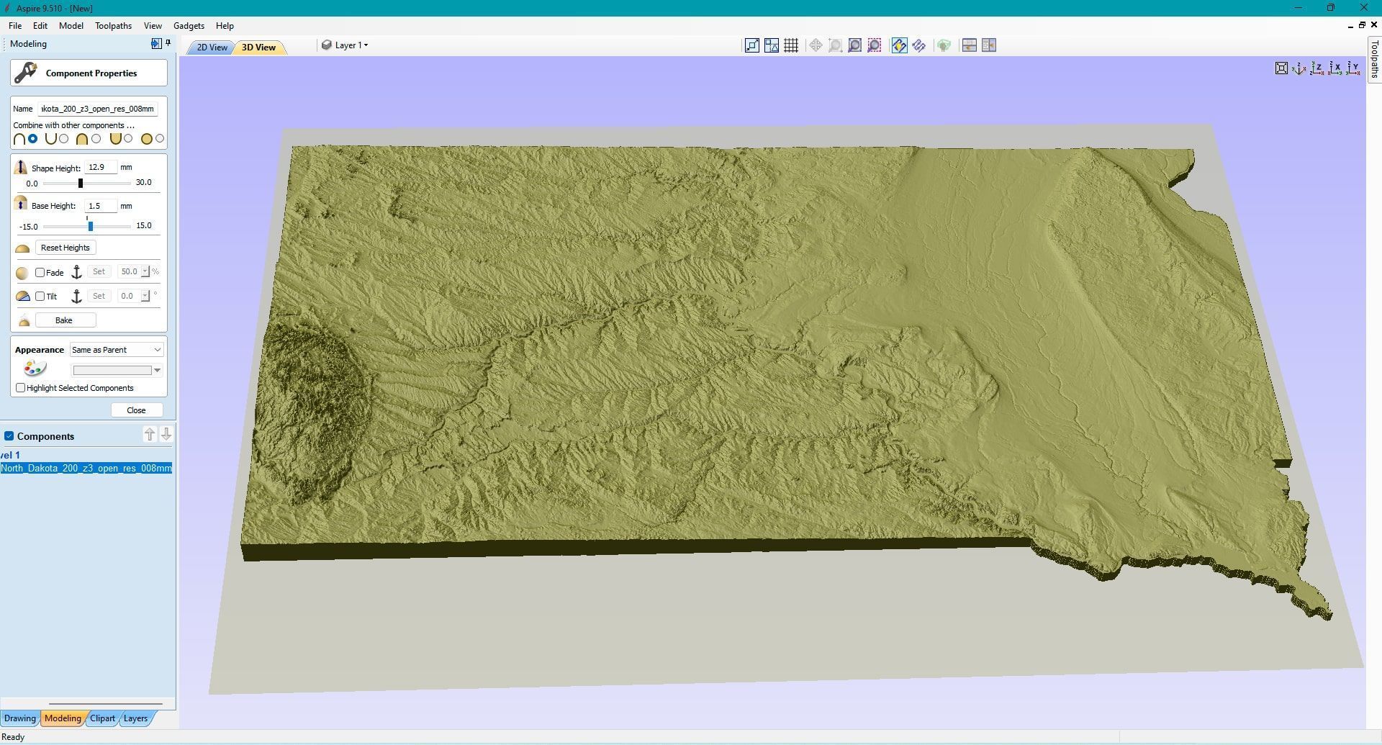Select the Add combine mode radio
The image size is (1382, 745).
coord(33,138)
